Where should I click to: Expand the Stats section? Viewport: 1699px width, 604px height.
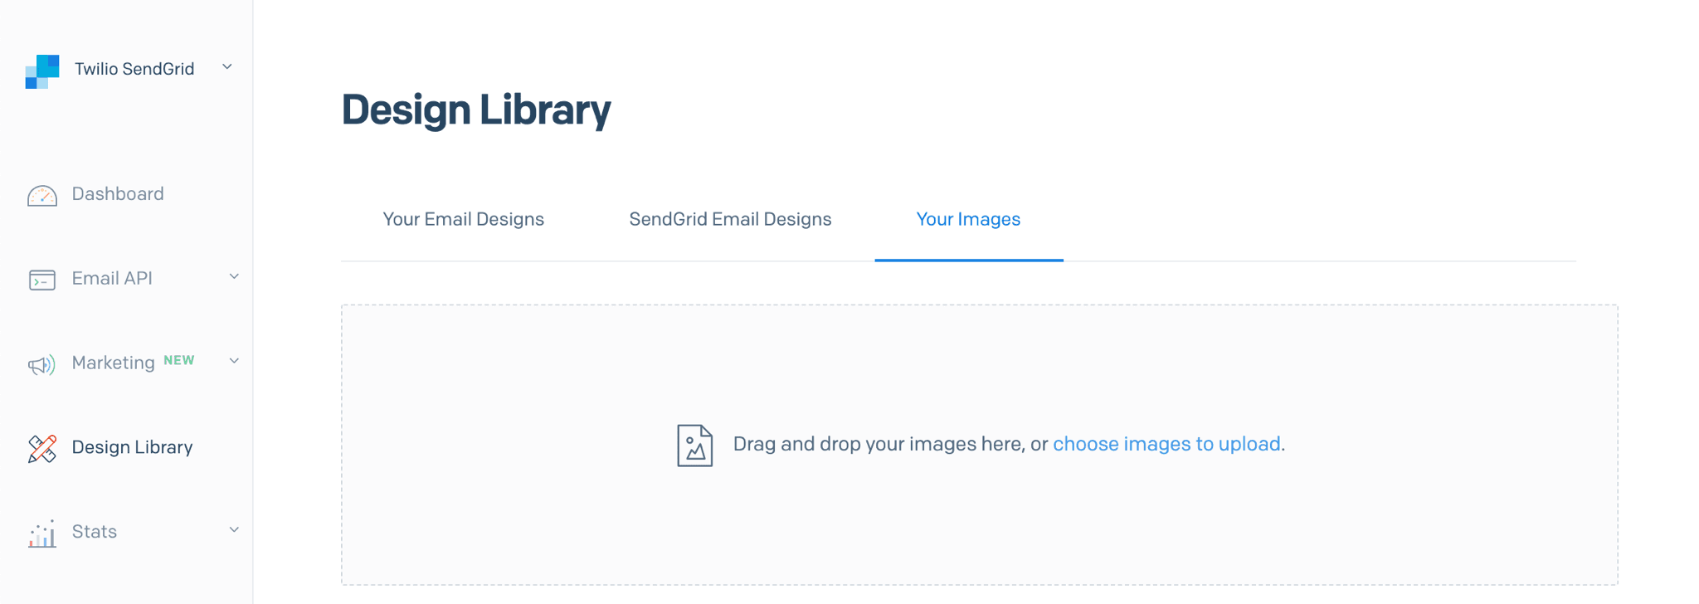[x=234, y=529]
